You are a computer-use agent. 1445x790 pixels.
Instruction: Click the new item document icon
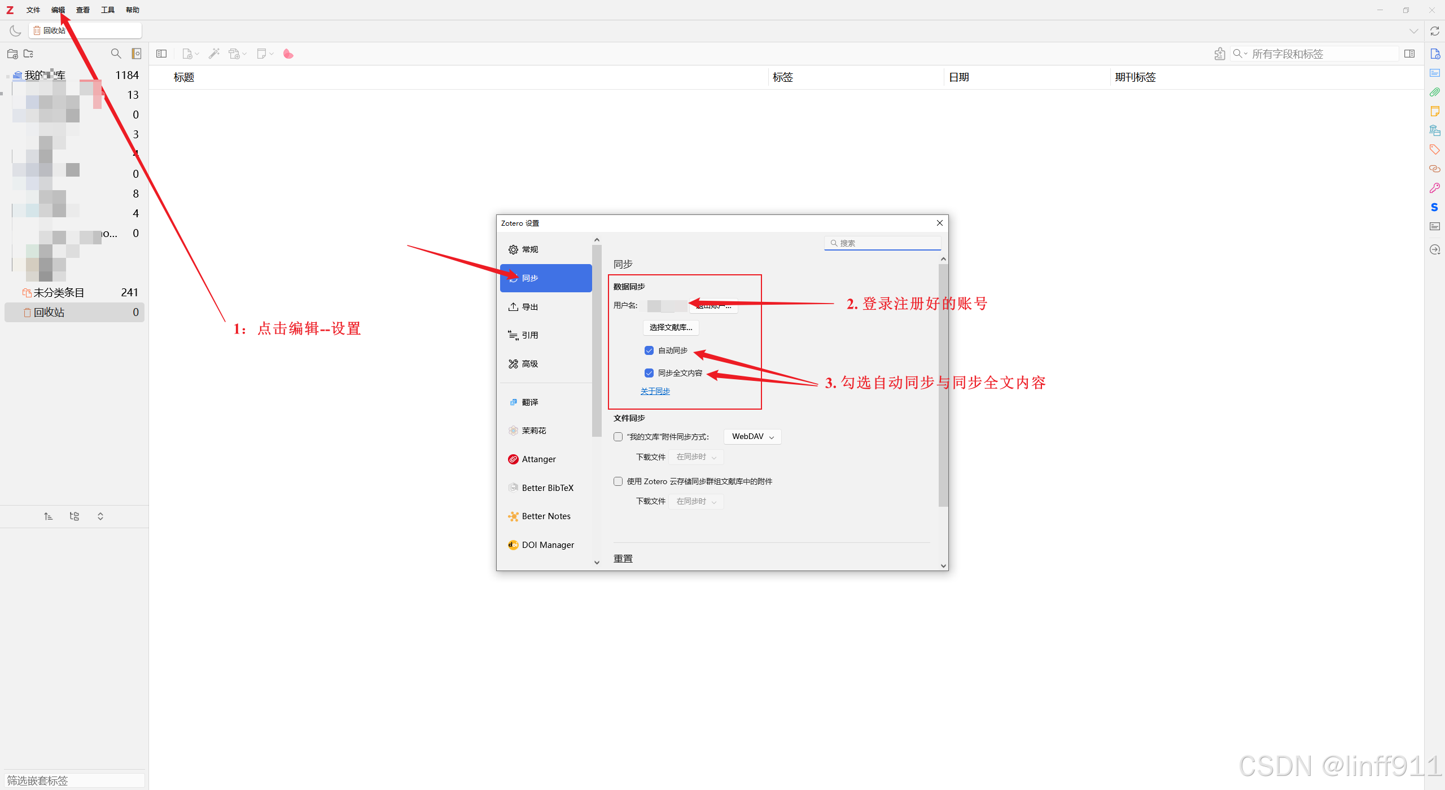(187, 54)
